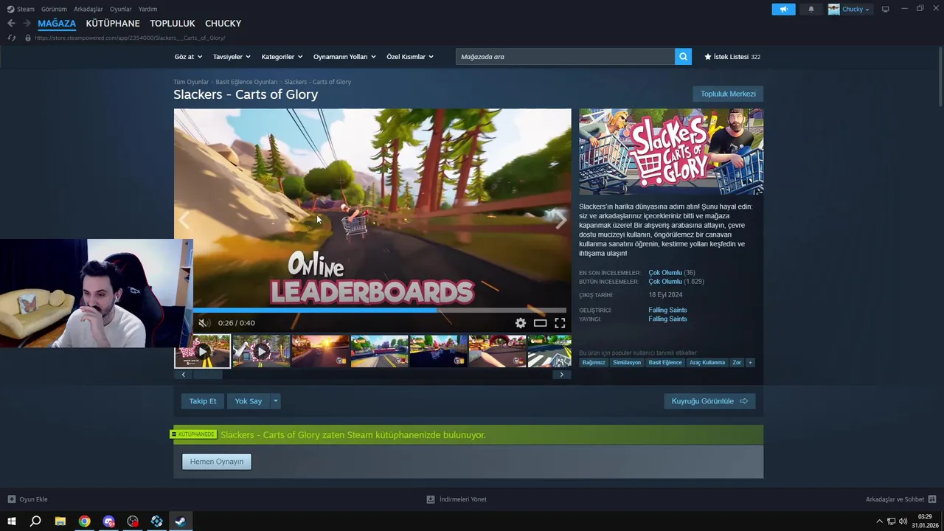
Task: Click the Steam taskbar icon
Action: point(180,521)
